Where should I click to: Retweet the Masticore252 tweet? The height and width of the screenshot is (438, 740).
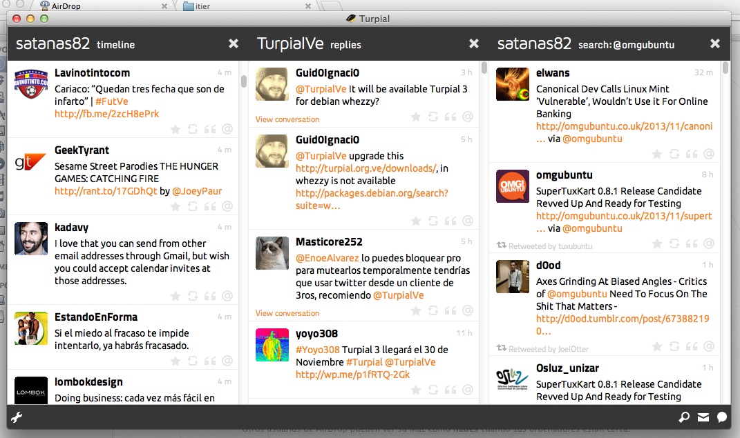[433, 310]
